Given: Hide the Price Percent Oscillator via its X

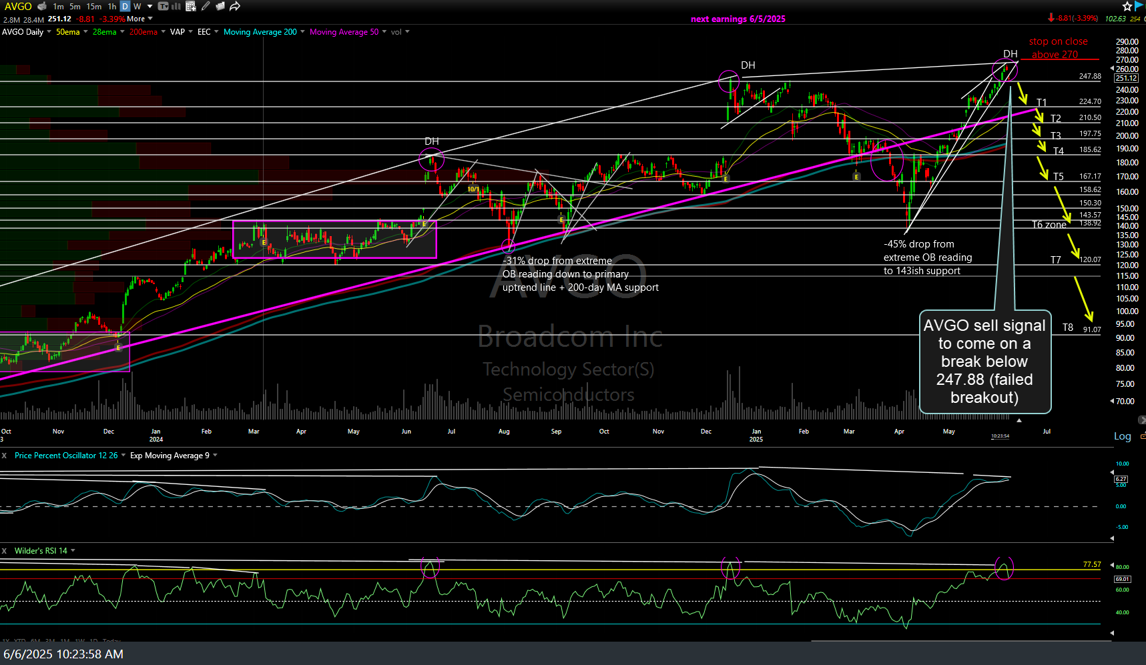Looking at the screenshot, I should click(3, 455).
